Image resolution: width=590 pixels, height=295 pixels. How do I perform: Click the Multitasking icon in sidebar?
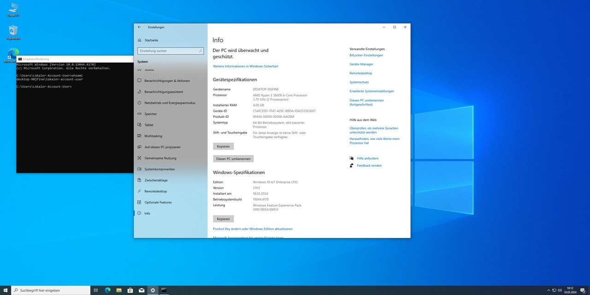[x=140, y=136]
